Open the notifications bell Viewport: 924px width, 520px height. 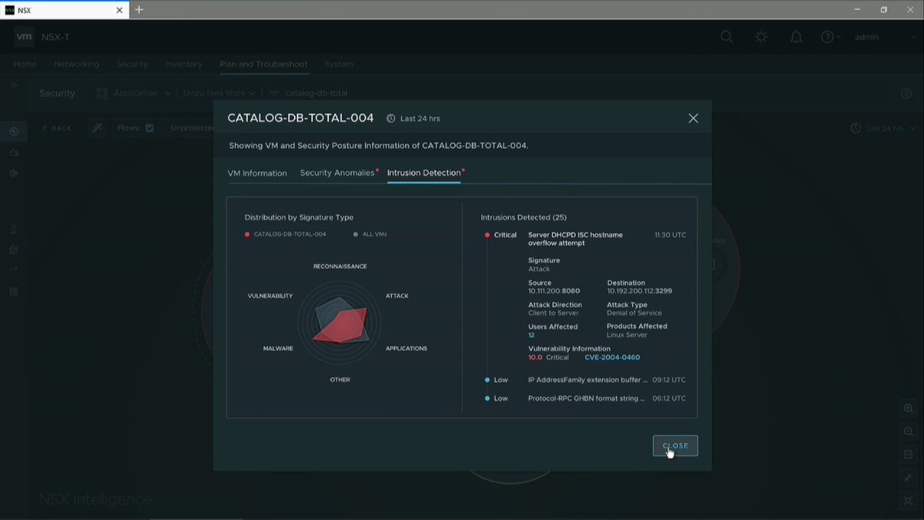point(796,37)
